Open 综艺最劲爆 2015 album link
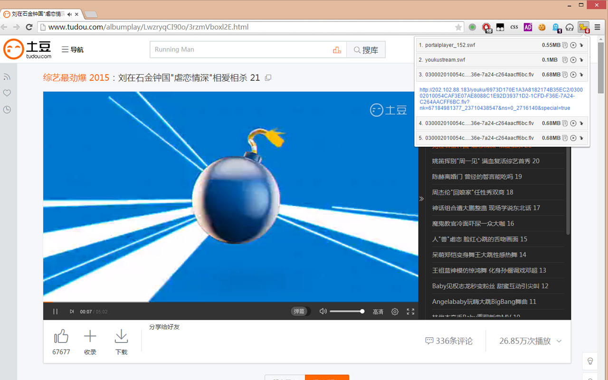The image size is (608, 380). (76, 77)
